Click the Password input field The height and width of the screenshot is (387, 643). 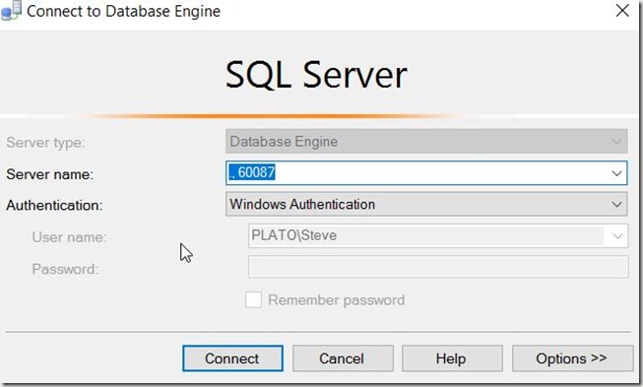click(438, 267)
